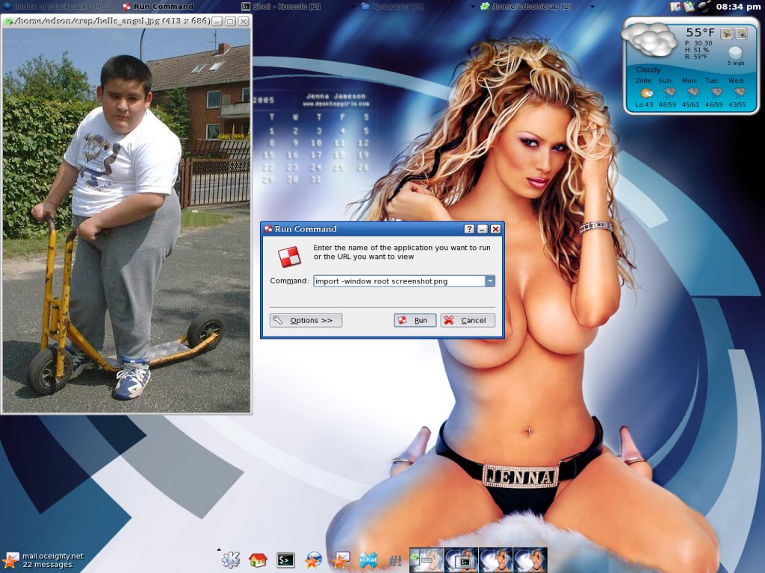Click Cancel in the Run Command dialog
The image size is (765, 573).
click(468, 320)
